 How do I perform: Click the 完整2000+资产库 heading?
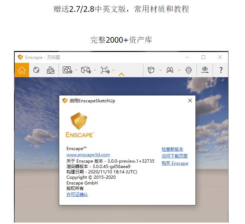(121, 40)
